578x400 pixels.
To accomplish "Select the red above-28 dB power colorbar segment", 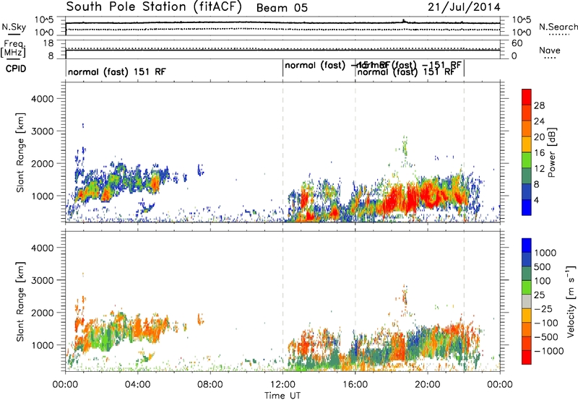I will point(527,97).
